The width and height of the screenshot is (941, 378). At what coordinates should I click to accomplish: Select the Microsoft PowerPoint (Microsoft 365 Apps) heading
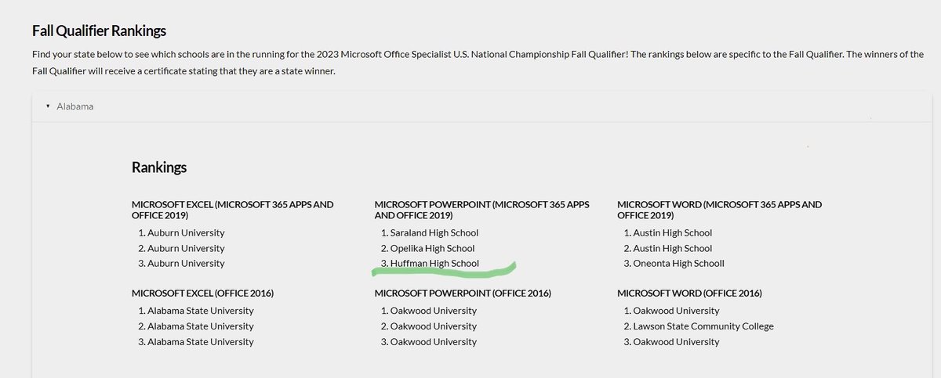482,210
